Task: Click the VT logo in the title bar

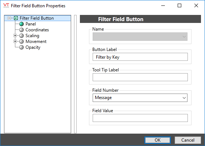Action: [x=6, y=5]
